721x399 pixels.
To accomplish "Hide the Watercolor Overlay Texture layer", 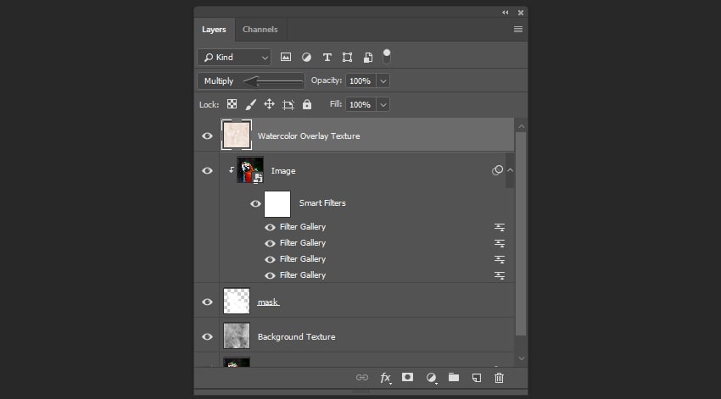I will tap(207, 136).
